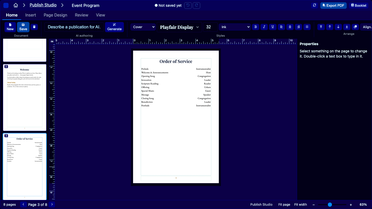
Task: Open Booklet view
Action: (x=359, y=5)
